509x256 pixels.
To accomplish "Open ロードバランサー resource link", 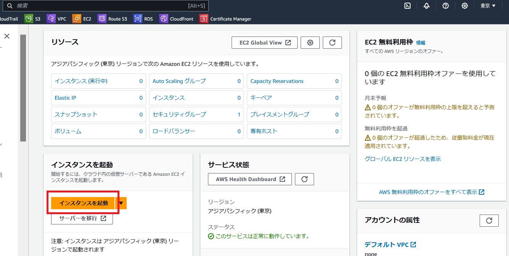I will point(174,131).
